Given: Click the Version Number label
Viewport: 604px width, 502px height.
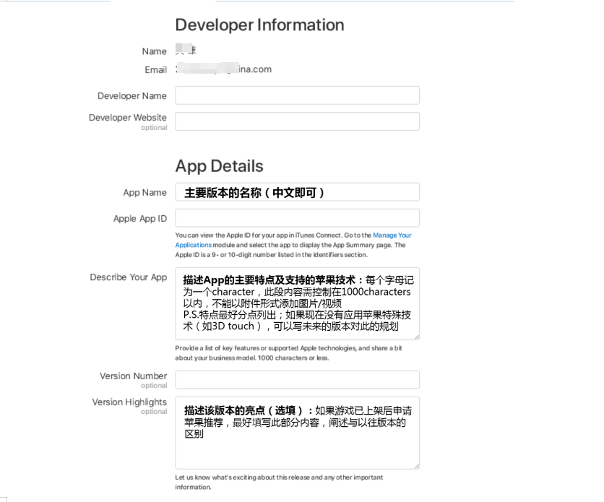Looking at the screenshot, I should [x=133, y=376].
